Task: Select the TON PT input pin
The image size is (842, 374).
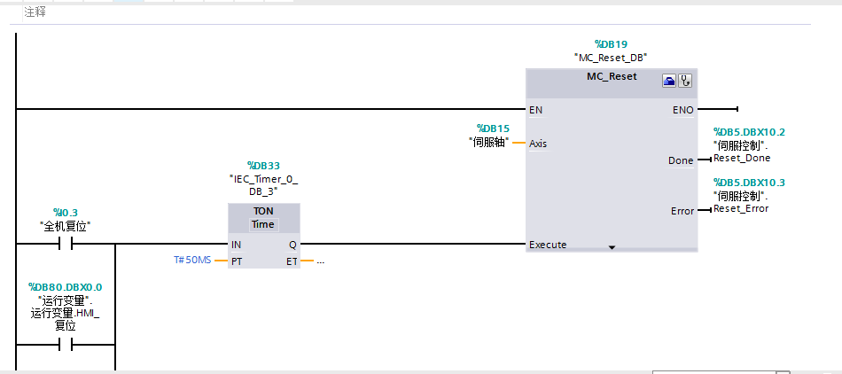Action: click(237, 261)
